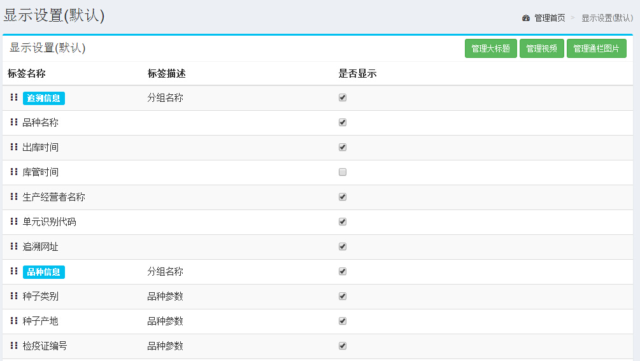
Task: Click large page title 显示设置(默认)
Action: click(x=54, y=15)
